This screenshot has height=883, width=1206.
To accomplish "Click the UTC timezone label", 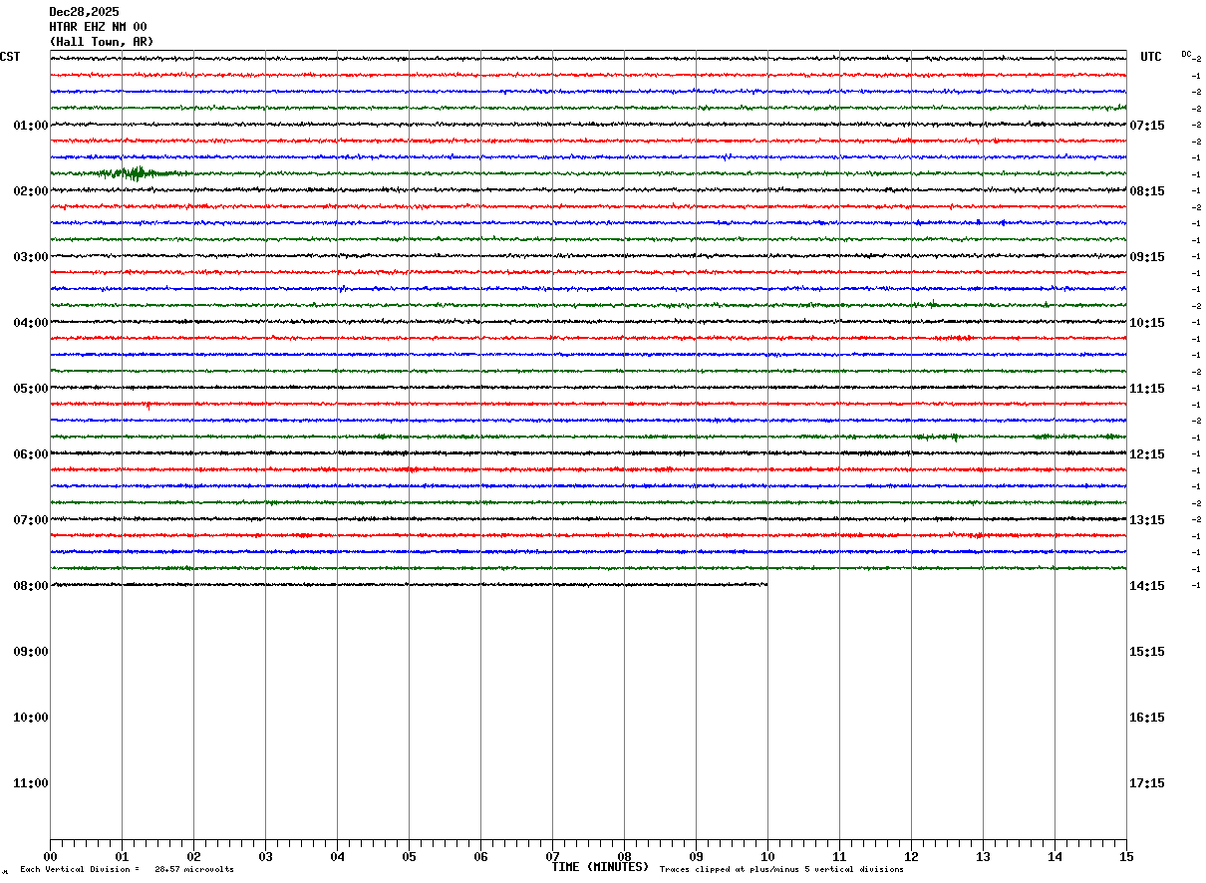I will (x=1151, y=57).
